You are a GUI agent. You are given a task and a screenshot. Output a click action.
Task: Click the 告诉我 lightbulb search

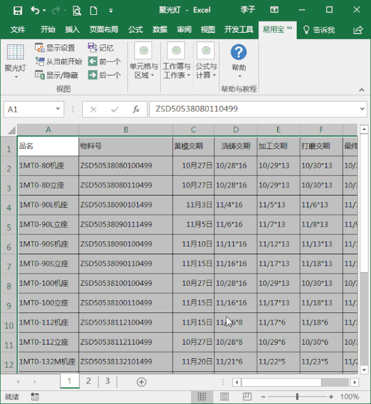(x=319, y=30)
